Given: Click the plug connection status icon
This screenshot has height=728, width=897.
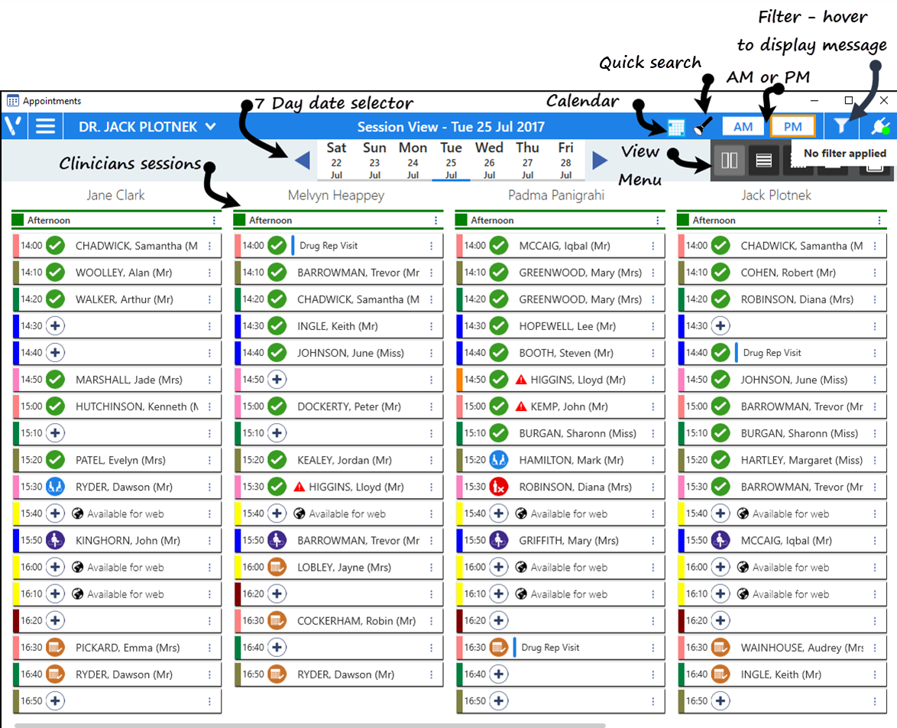Looking at the screenshot, I should pos(880,126).
